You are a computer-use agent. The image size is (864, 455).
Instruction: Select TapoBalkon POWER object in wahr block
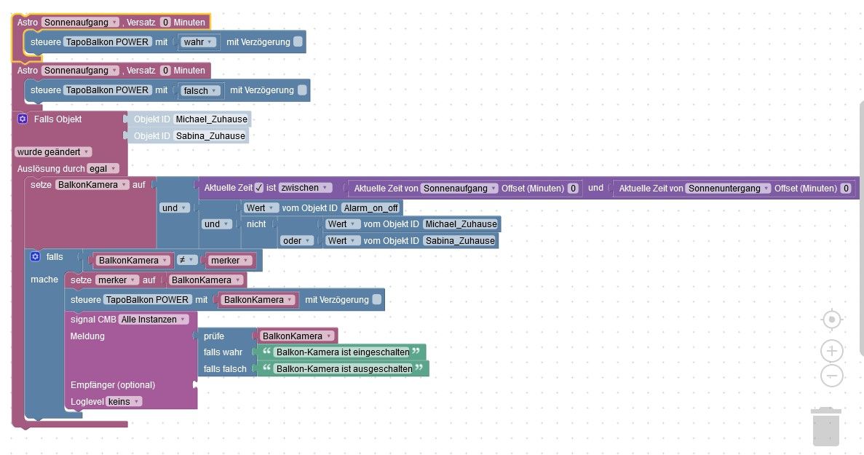pyautogui.click(x=108, y=42)
